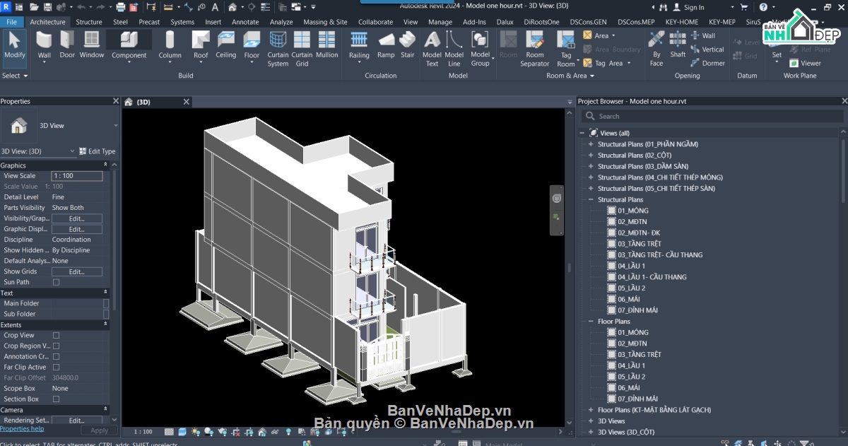Open the Collaborate ribbon tab
Image resolution: width=848 pixels, height=446 pixels.
point(375,22)
